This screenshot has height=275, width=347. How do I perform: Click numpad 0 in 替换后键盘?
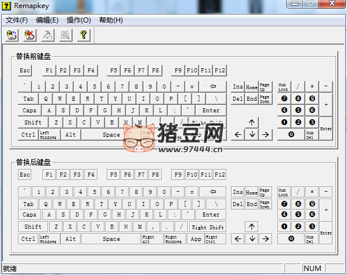pyautogui.click(x=291, y=239)
